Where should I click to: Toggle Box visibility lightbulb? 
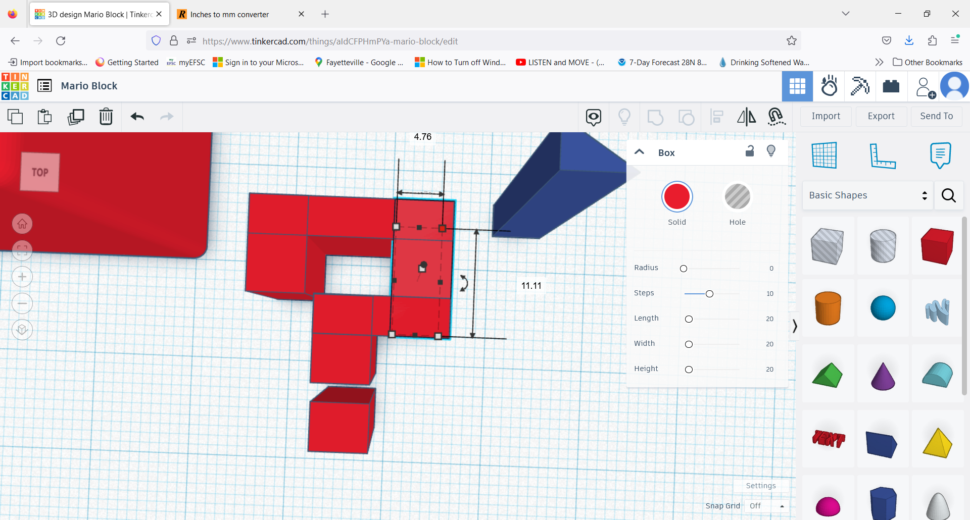771,151
